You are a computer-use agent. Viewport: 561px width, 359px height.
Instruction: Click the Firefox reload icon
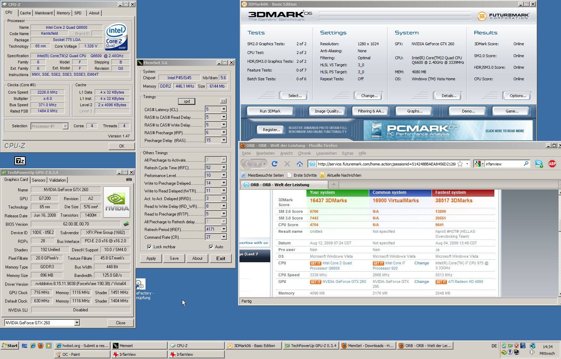coord(275,164)
